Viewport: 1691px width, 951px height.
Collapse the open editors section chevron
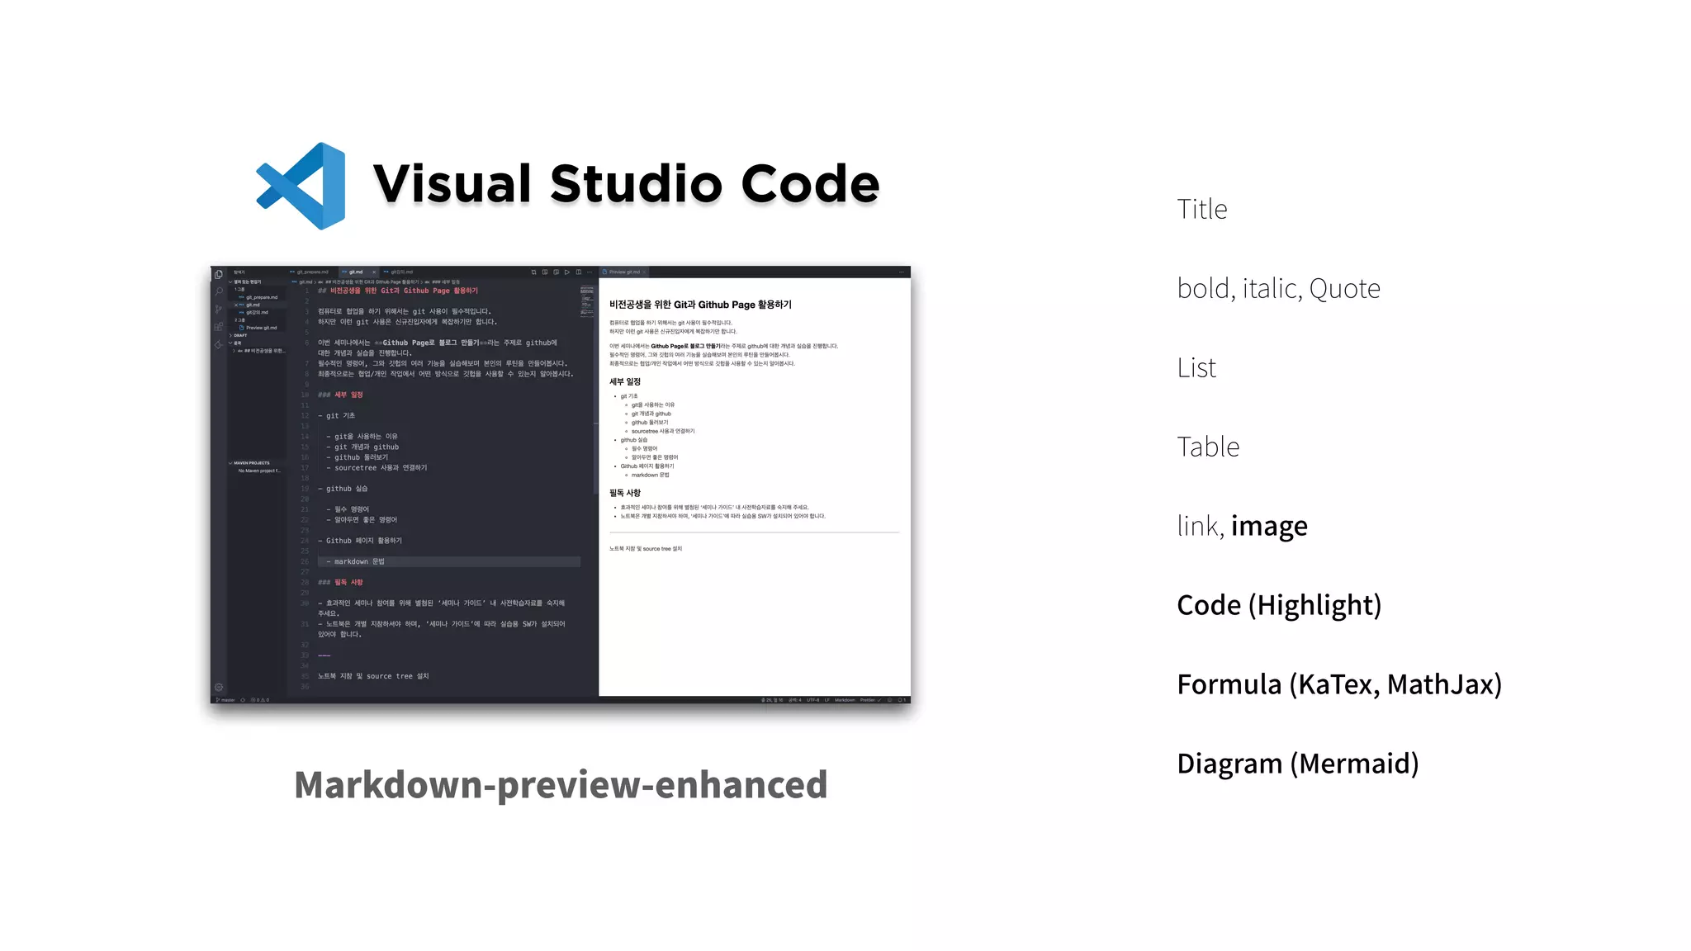(x=230, y=282)
